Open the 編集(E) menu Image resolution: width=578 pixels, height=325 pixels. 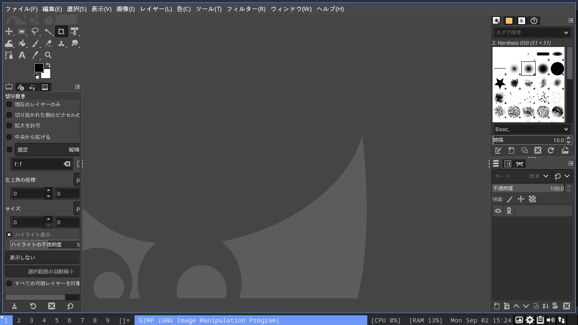[52, 9]
